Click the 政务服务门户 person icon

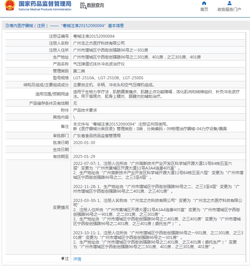pos(229,3)
